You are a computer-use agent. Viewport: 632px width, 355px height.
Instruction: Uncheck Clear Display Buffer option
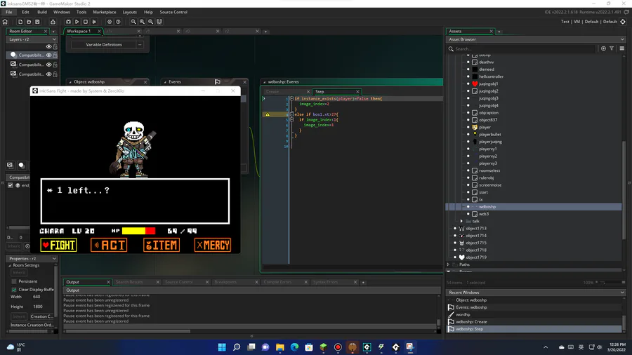pyautogui.click(x=14, y=289)
